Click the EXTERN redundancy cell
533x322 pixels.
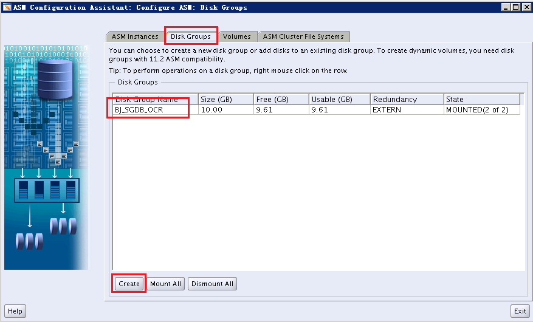click(407, 110)
